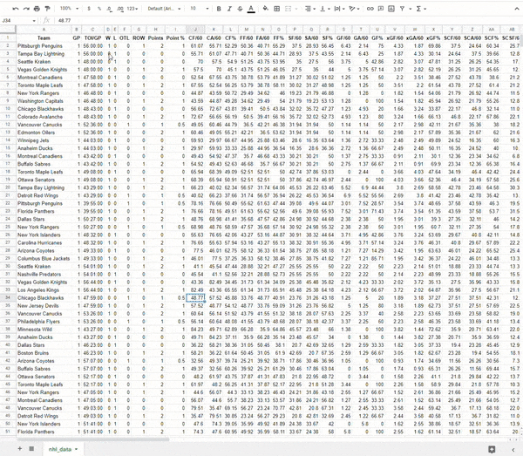The height and width of the screenshot is (456, 523).
Task: Open more number formats 123 menu
Action: (132, 9)
